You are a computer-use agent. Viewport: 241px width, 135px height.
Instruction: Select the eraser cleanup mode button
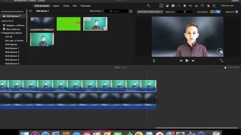pos(218,12)
